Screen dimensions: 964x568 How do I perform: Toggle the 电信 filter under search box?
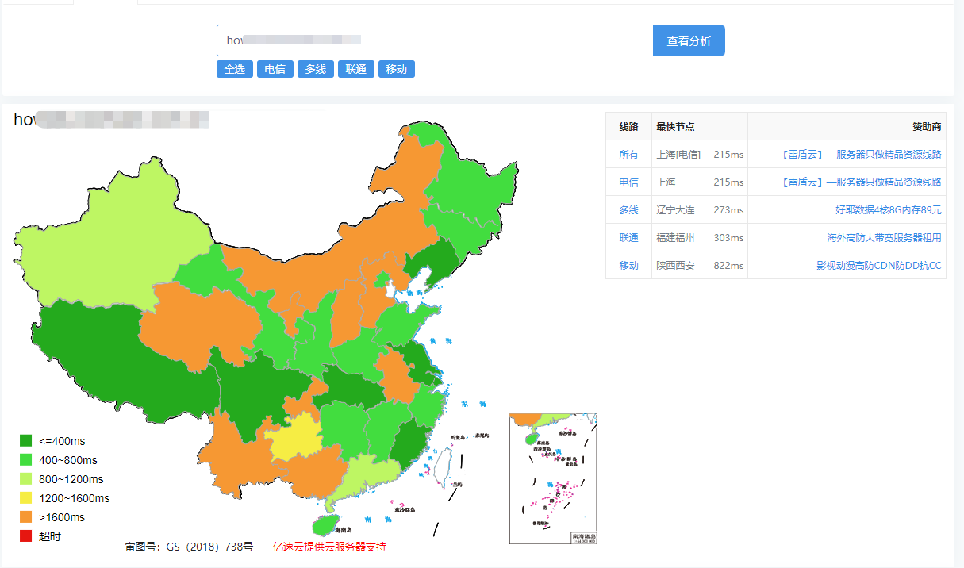pyautogui.click(x=275, y=69)
